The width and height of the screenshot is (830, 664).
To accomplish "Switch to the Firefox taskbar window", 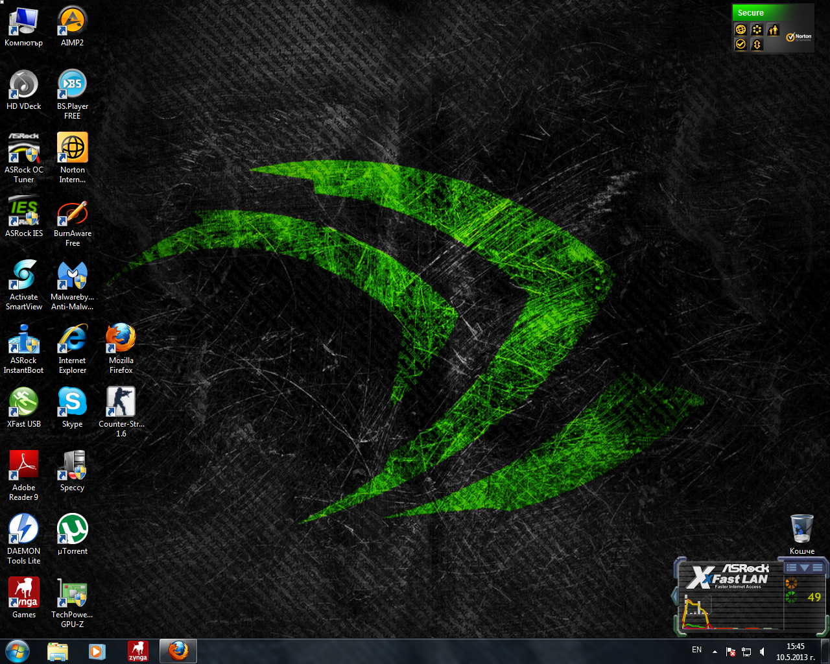I will pyautogui.click(x=178, y=651).
